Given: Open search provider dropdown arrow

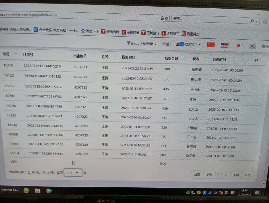Looking at the screenshot, I should [257, 21].
